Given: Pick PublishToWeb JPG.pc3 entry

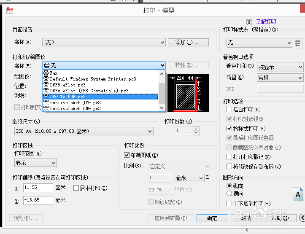Looking at the screenshot, I should [101, 102].
